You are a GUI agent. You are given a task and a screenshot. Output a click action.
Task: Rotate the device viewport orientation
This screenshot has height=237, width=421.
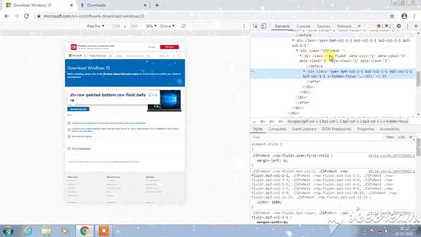(x=184, y=26)
